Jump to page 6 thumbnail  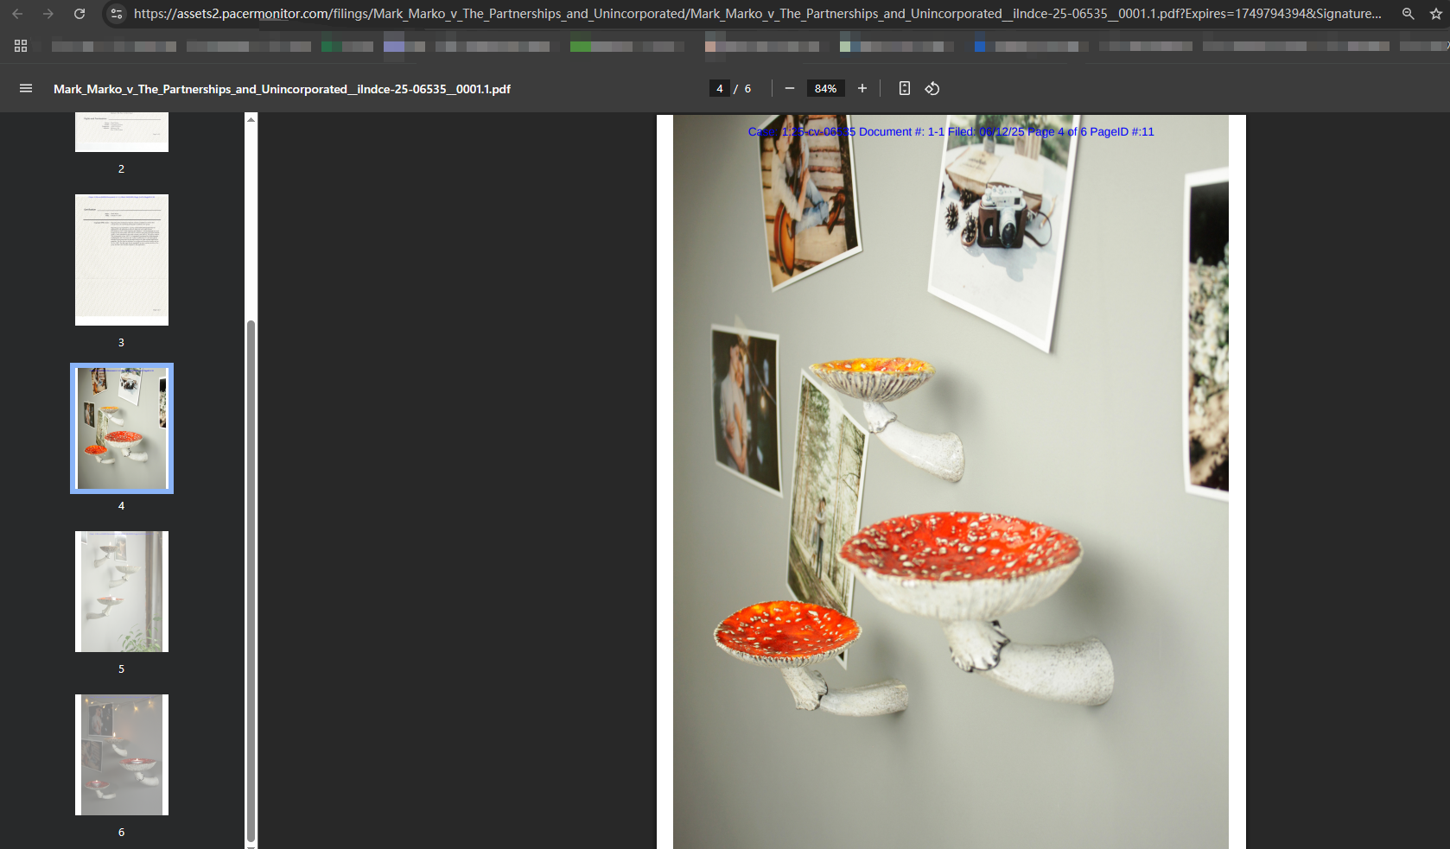(x=122, y=755)
